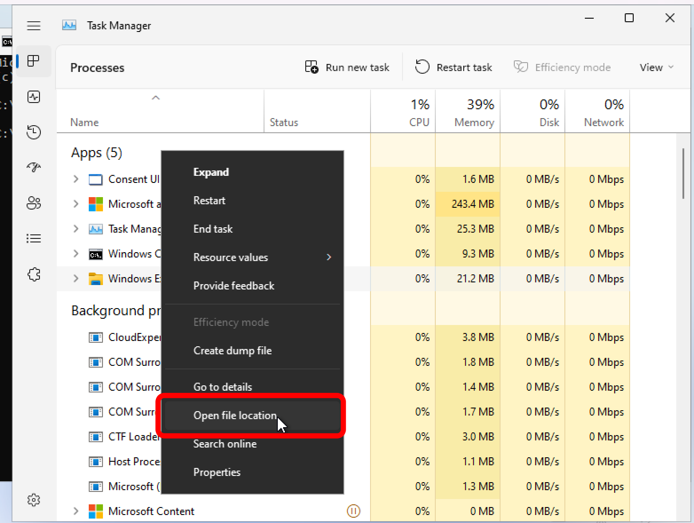
Task: Open the Users sidebar icon
Action: point(34,203)
